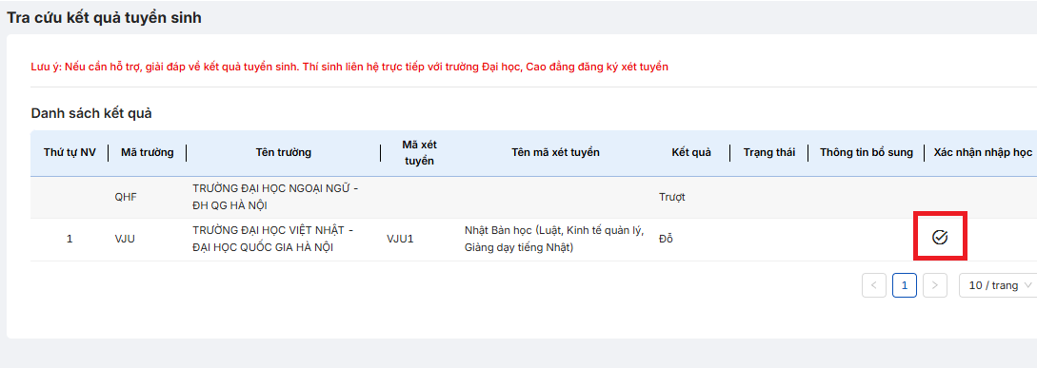Click the 'Kết quả' column header
This screenshot has height=368, width=1037.
coord(691,152)
